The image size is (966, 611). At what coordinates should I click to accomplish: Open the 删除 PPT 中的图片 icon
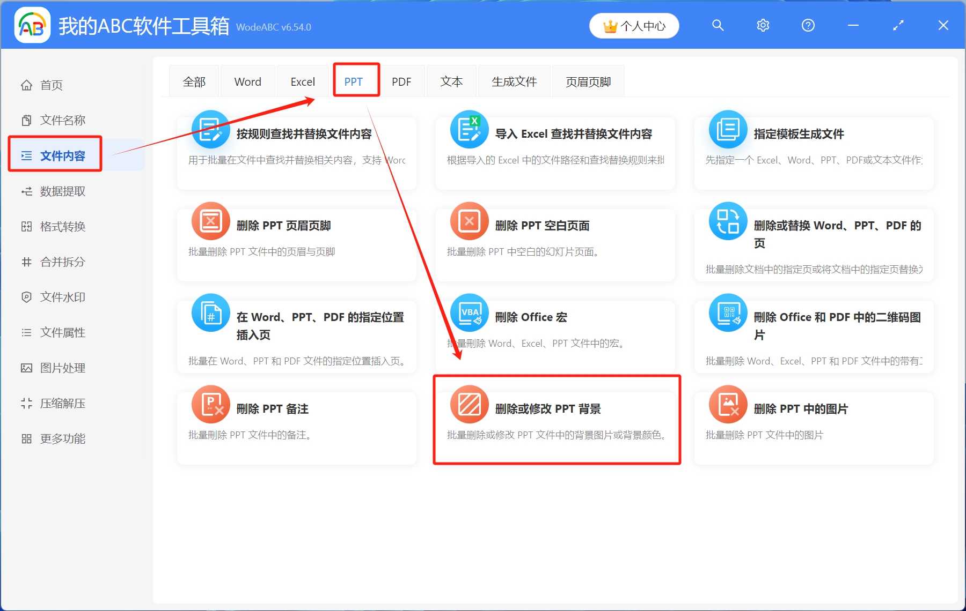[x=727, y=404]
